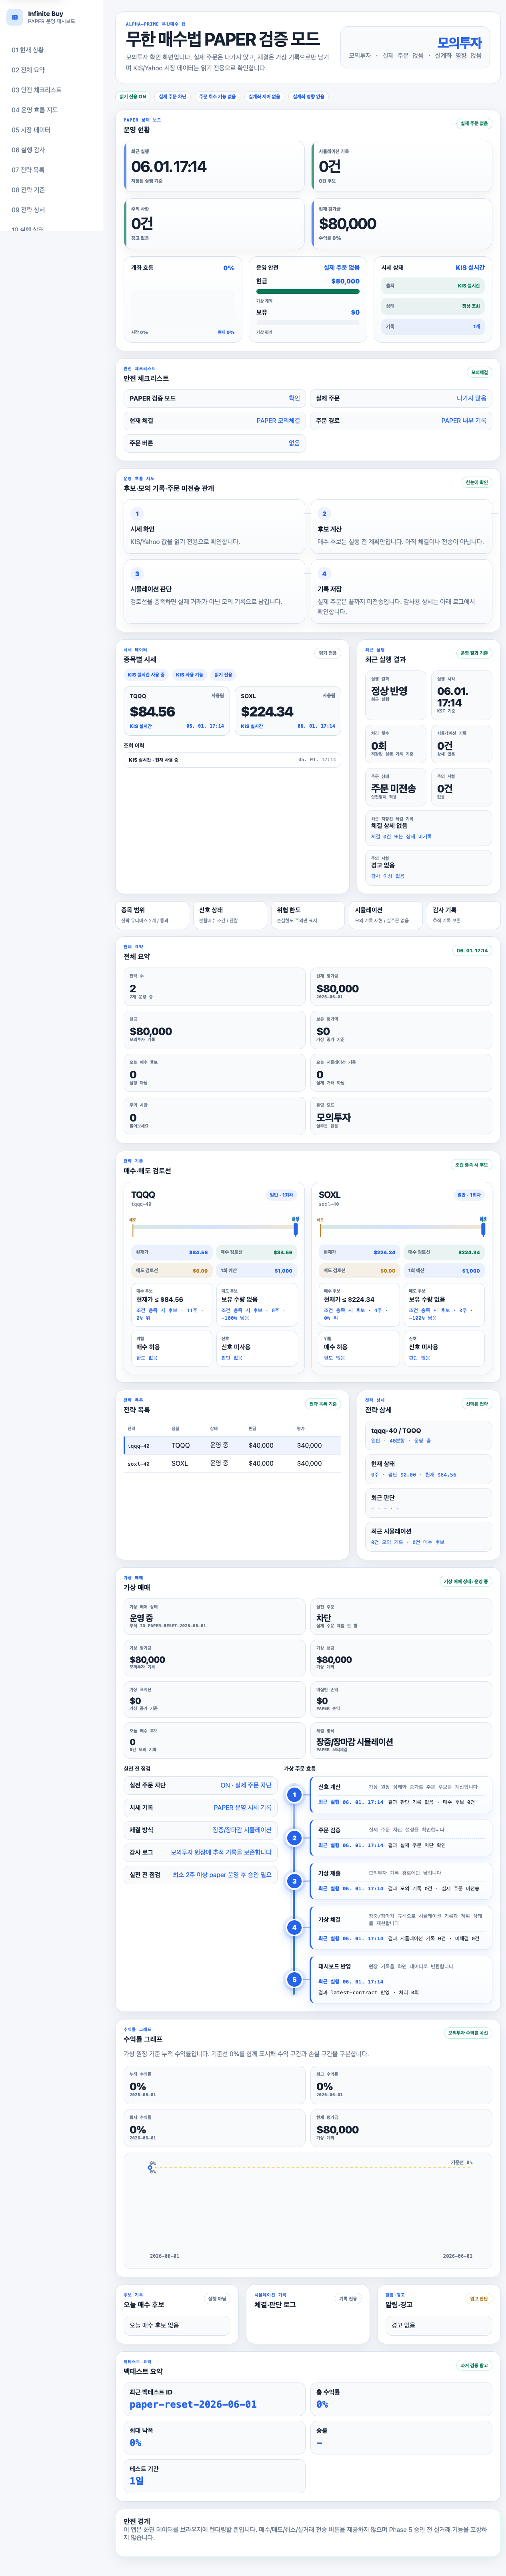Click the tqqq-40 / TQQQ detail card
506x2576 pixels.
428,1435
